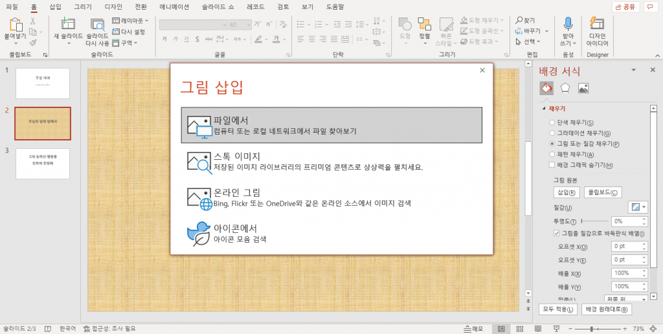Viewport: 663px width, 334px height.
Task: Select slide 3 thumbnail
Action: tap(43, 164)
